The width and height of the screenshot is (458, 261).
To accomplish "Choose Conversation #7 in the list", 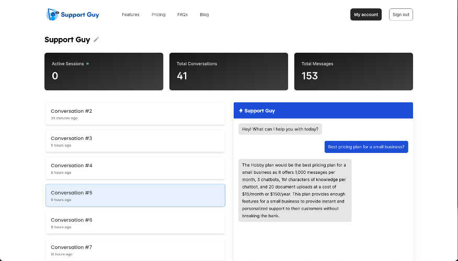I will point(135,249).
